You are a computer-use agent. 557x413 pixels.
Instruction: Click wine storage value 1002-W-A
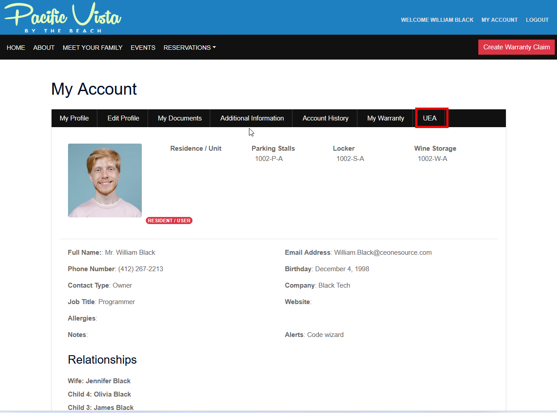point(433,159)
